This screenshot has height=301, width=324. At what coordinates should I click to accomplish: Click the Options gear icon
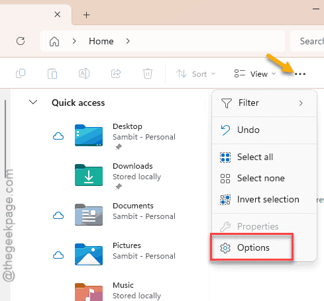[225, 248]
